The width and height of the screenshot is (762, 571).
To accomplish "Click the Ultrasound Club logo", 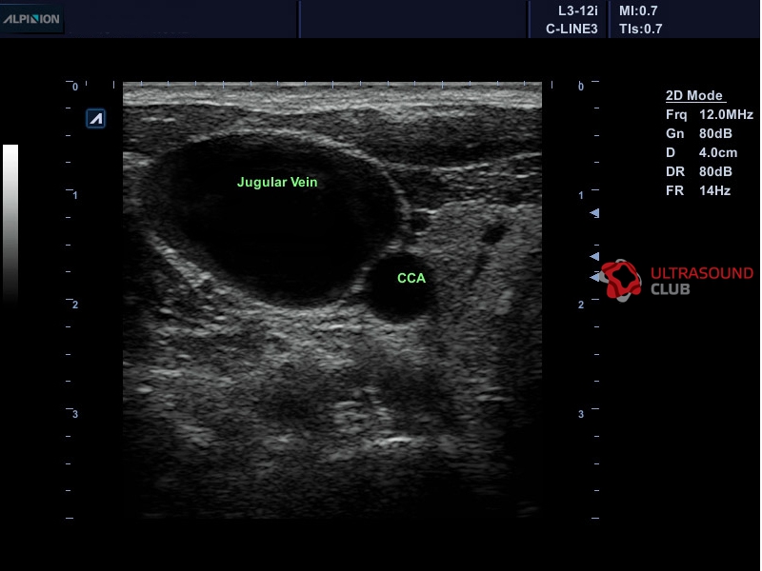I will [676, 280].
